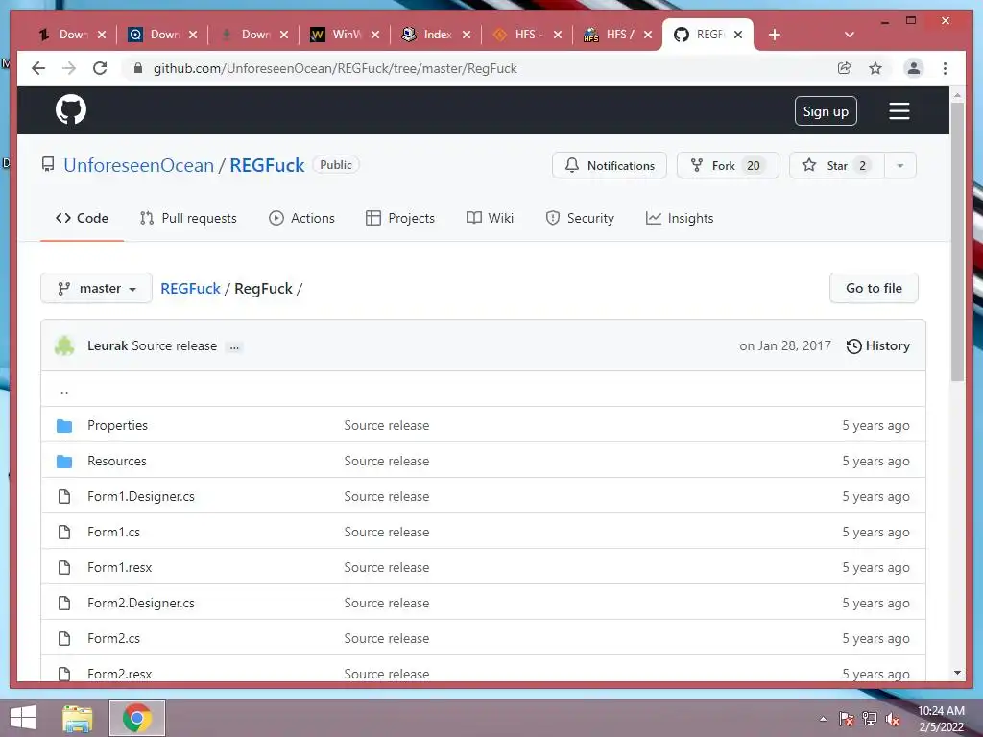Click REGFuck in the breadcrumb path
This screenshot has height=737, width=983.
pos(191,289)
